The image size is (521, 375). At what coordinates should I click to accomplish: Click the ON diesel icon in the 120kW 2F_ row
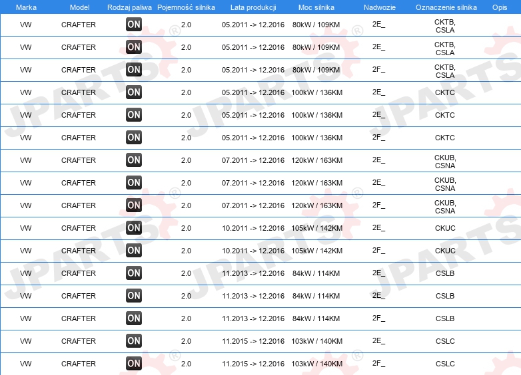click(134, 205)
